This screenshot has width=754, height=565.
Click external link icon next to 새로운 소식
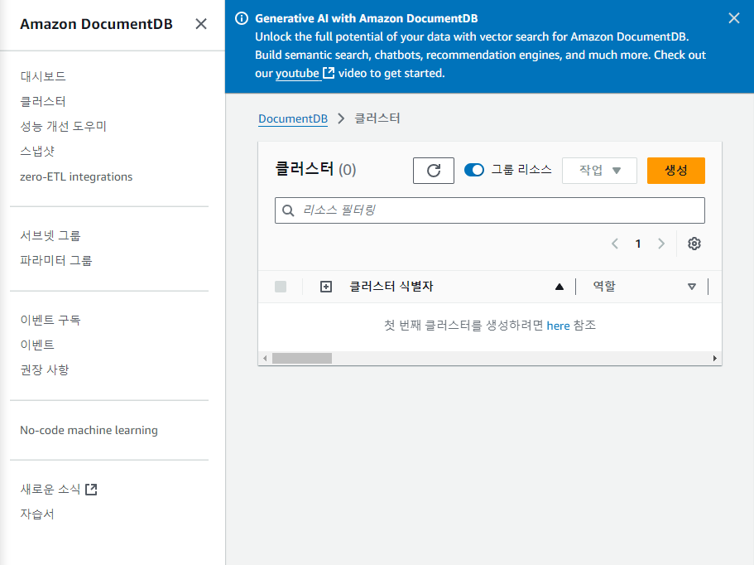[x=91, y=490]
